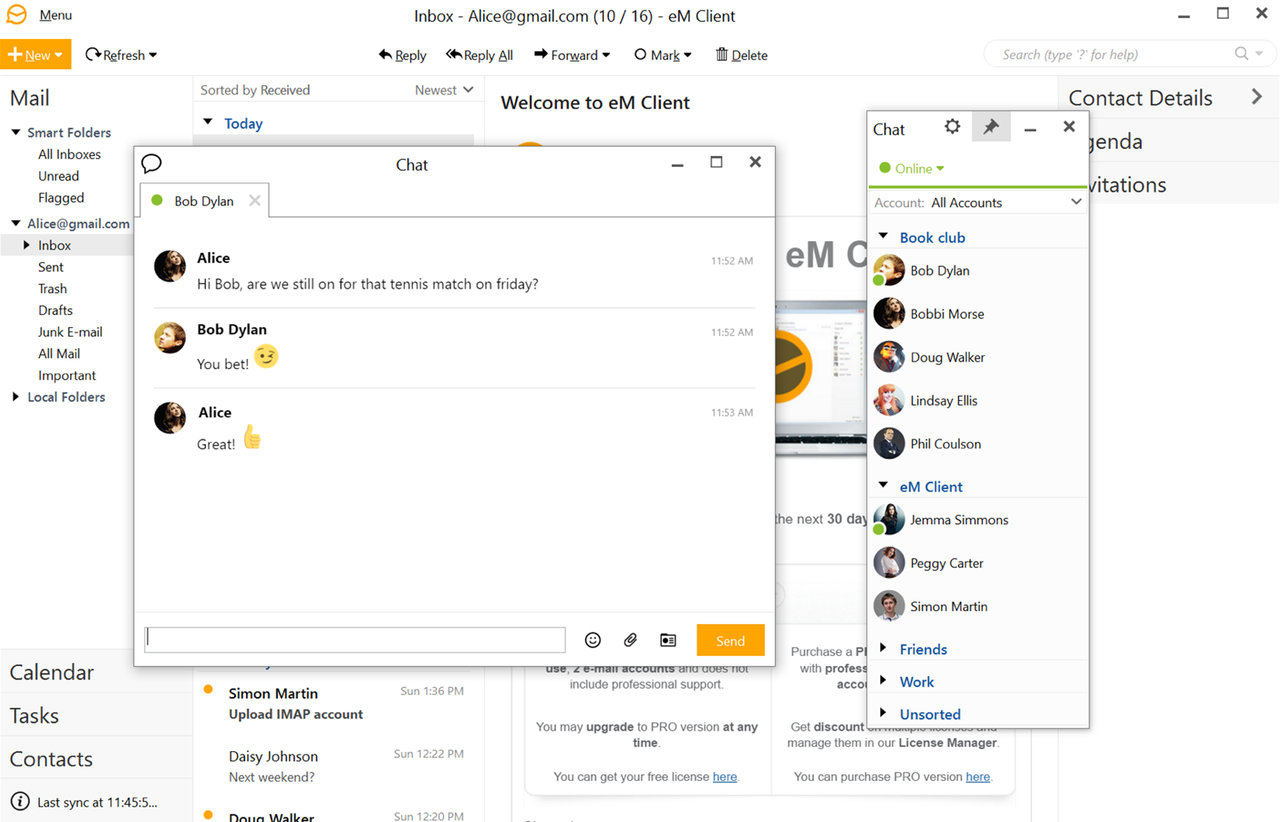Click Doug Walker's avatar in Chat panel
The height and width of the screenshot is (822, 1280).
889,357
